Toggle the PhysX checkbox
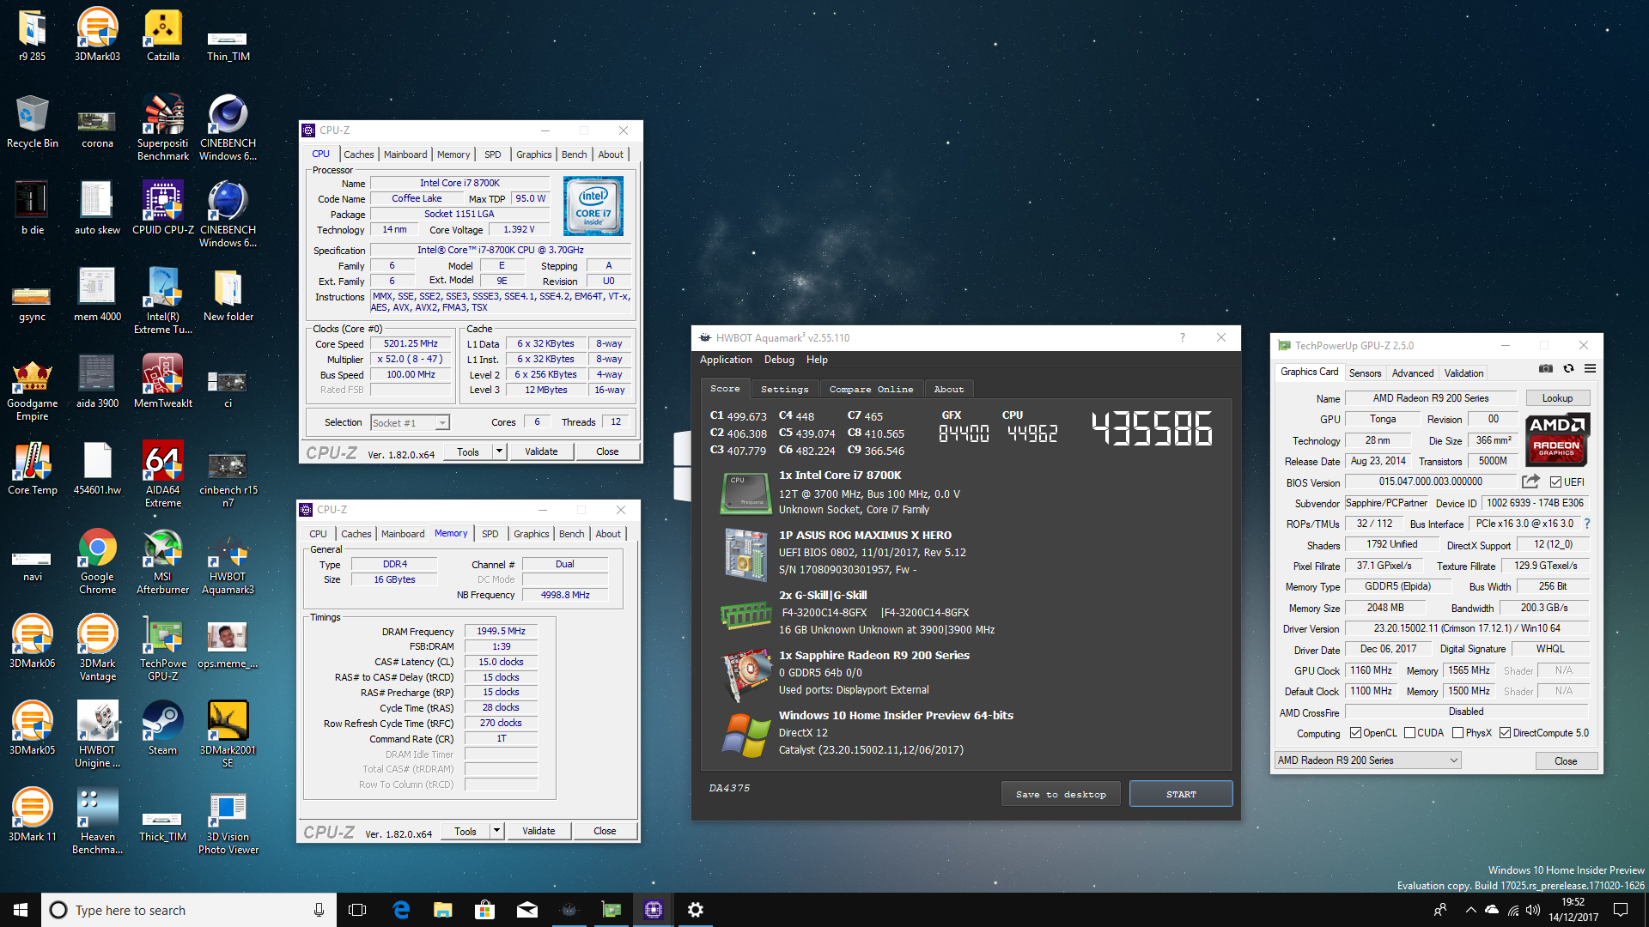 1458,733
